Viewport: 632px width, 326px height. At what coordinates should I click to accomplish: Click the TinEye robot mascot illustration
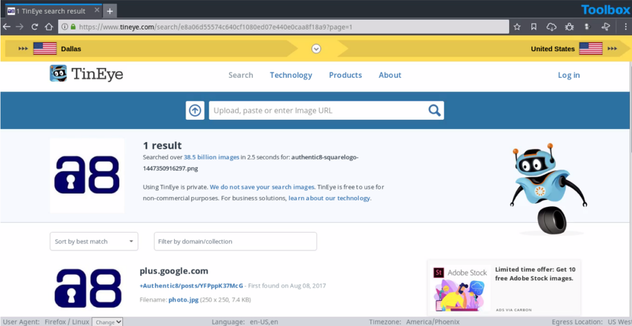(x=549, y=190)
